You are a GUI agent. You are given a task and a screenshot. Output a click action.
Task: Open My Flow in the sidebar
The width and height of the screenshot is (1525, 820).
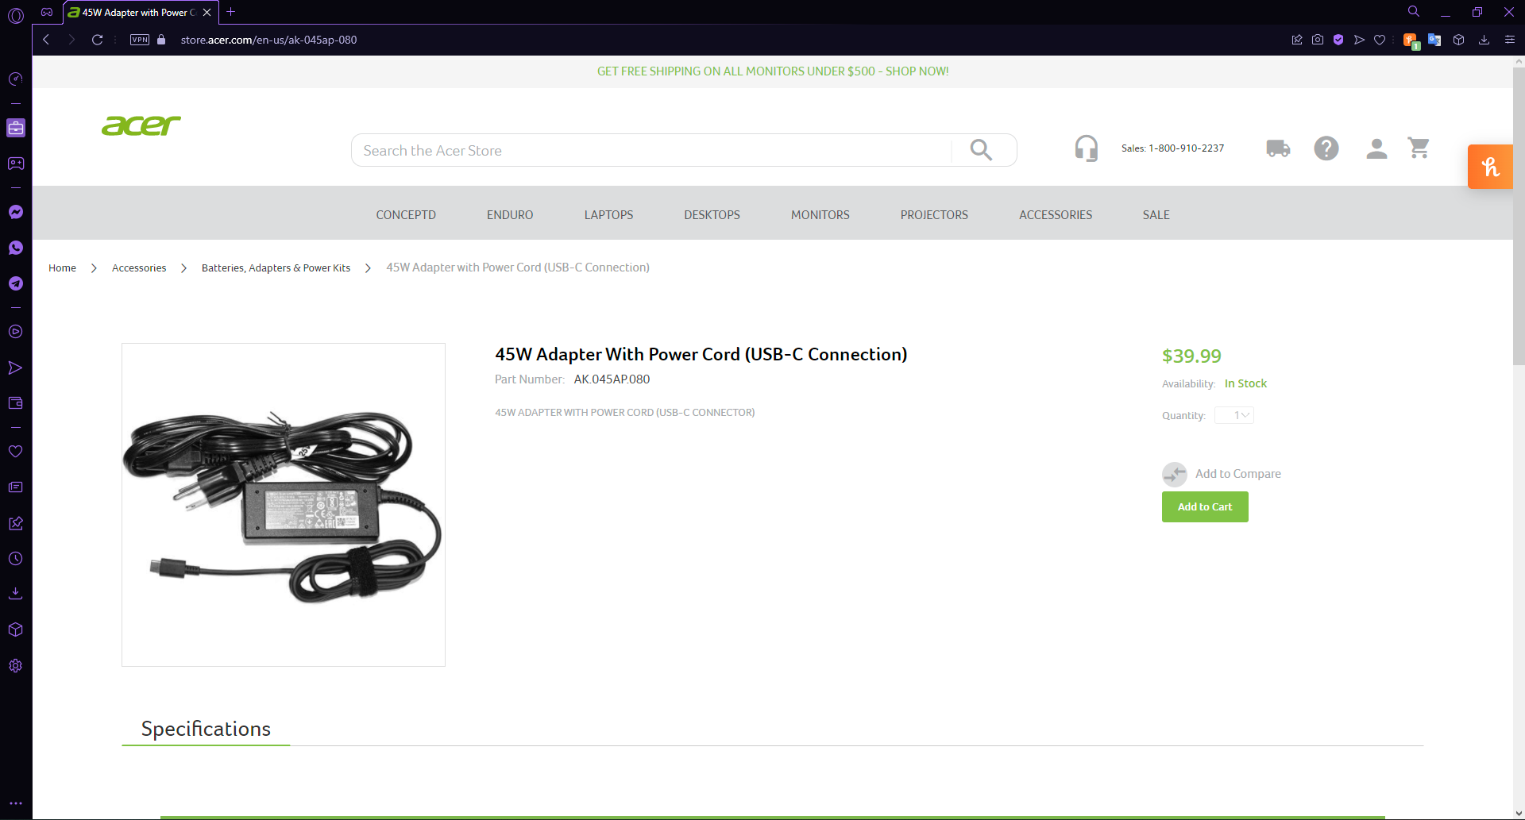pyautogui.click(x=16, y=368)
